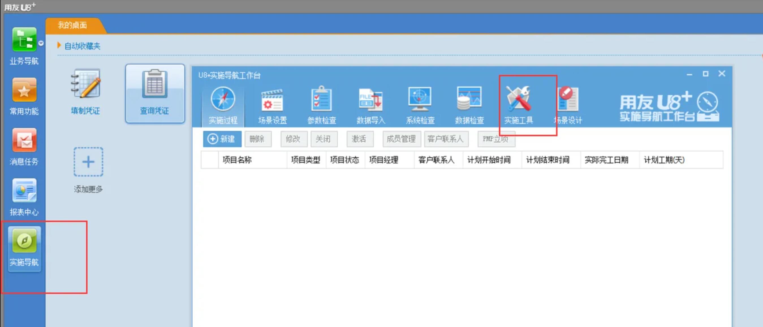Click the 关闭 button

click(324, 139)
